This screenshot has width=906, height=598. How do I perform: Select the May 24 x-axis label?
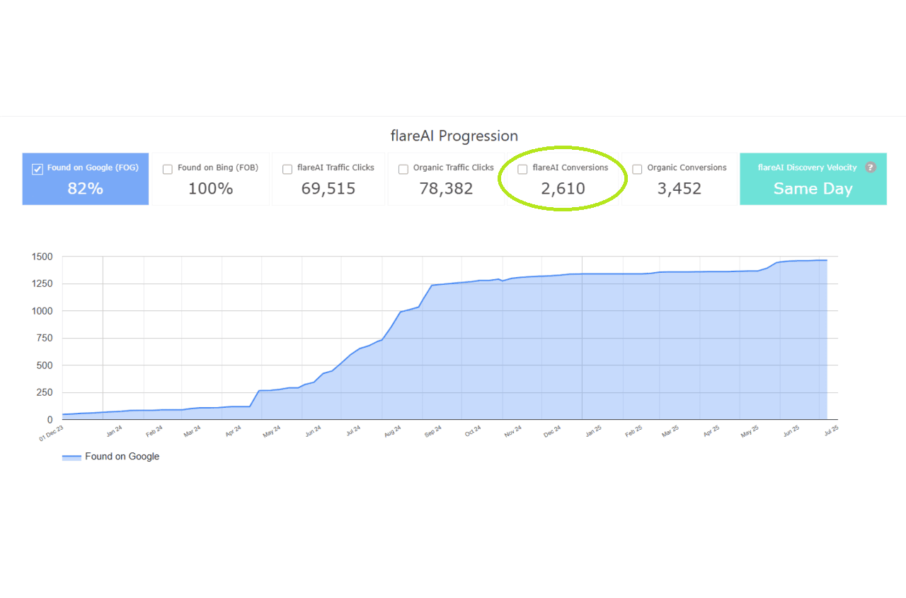[272, 431]
